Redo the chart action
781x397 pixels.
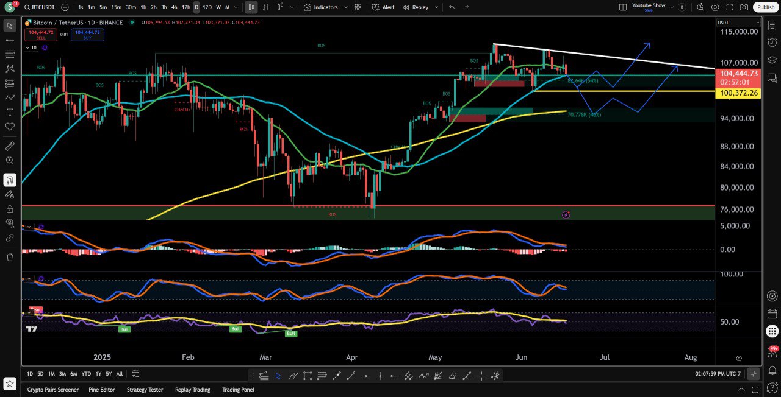467,7
